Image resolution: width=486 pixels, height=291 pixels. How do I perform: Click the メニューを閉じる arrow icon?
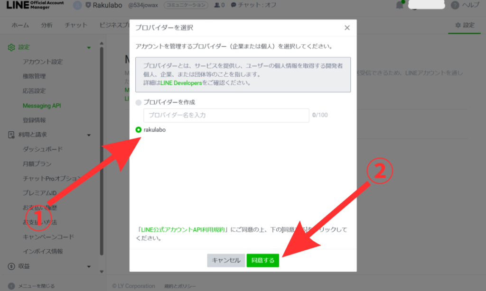pyautogui.click(x=11, y=286)
